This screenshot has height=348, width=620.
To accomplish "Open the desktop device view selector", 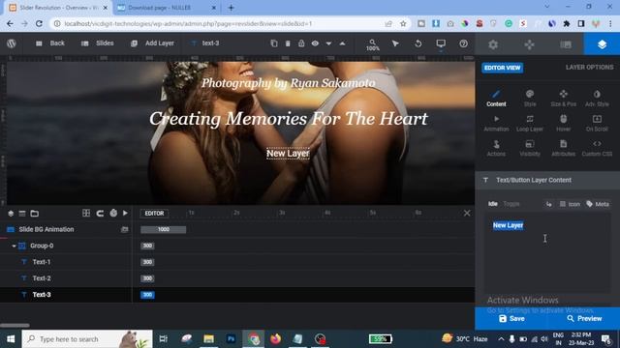I will coord(441,43).
